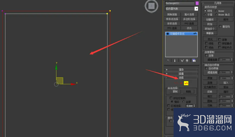235x137 pixels.
Task: Click the 设为首顶点 button
Action: pyautogui.click(x=210, y=87)
